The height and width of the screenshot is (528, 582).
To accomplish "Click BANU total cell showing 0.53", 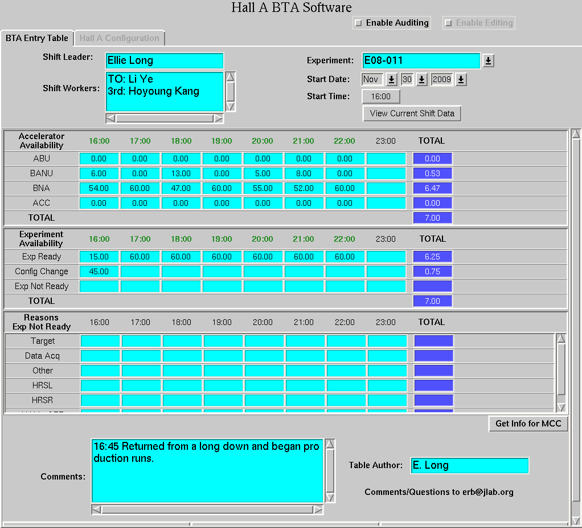I will pos(432,173).
